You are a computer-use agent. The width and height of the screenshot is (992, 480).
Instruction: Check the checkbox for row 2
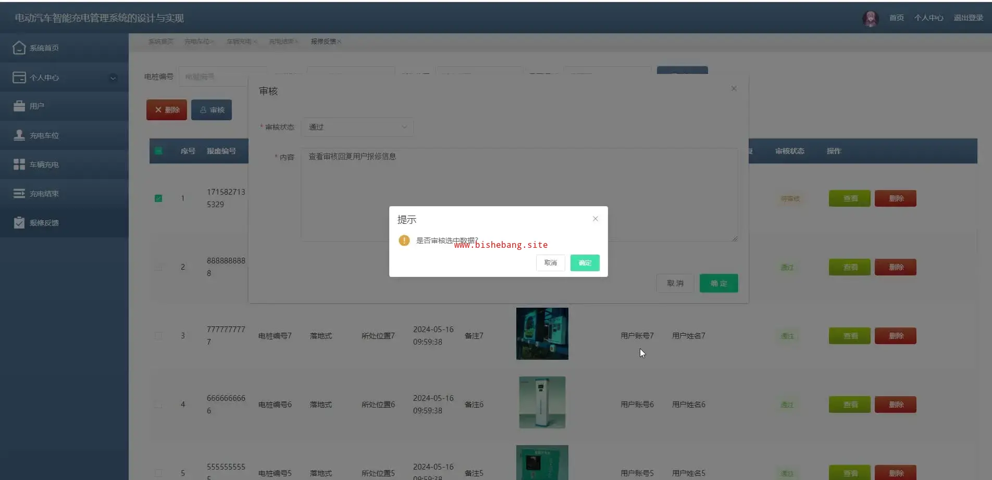[158, 267]
